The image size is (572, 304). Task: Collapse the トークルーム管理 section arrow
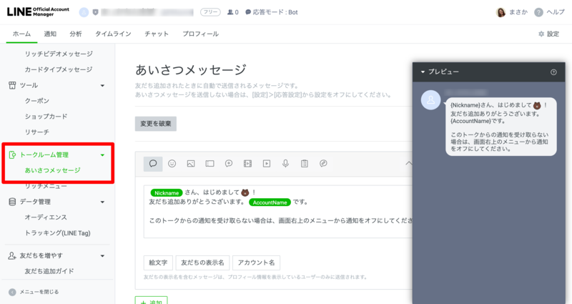[x=102, y=155]
